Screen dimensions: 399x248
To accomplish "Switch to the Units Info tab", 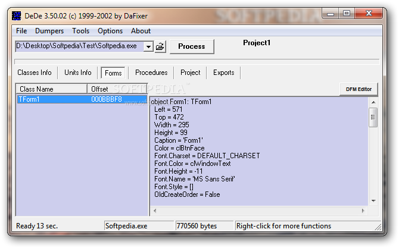I will tap(78, 73).
